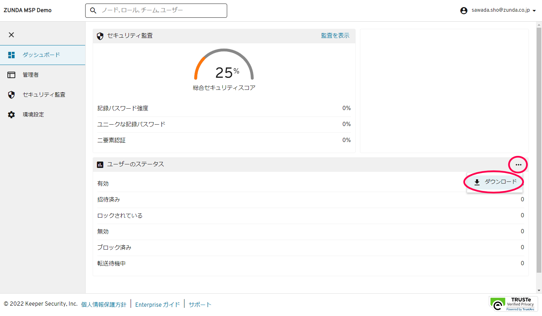Click the shield icon beside セキュリティ監査 in sidebar

click(11, 95)
